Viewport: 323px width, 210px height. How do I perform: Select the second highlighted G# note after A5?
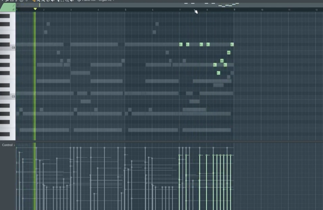225,65
